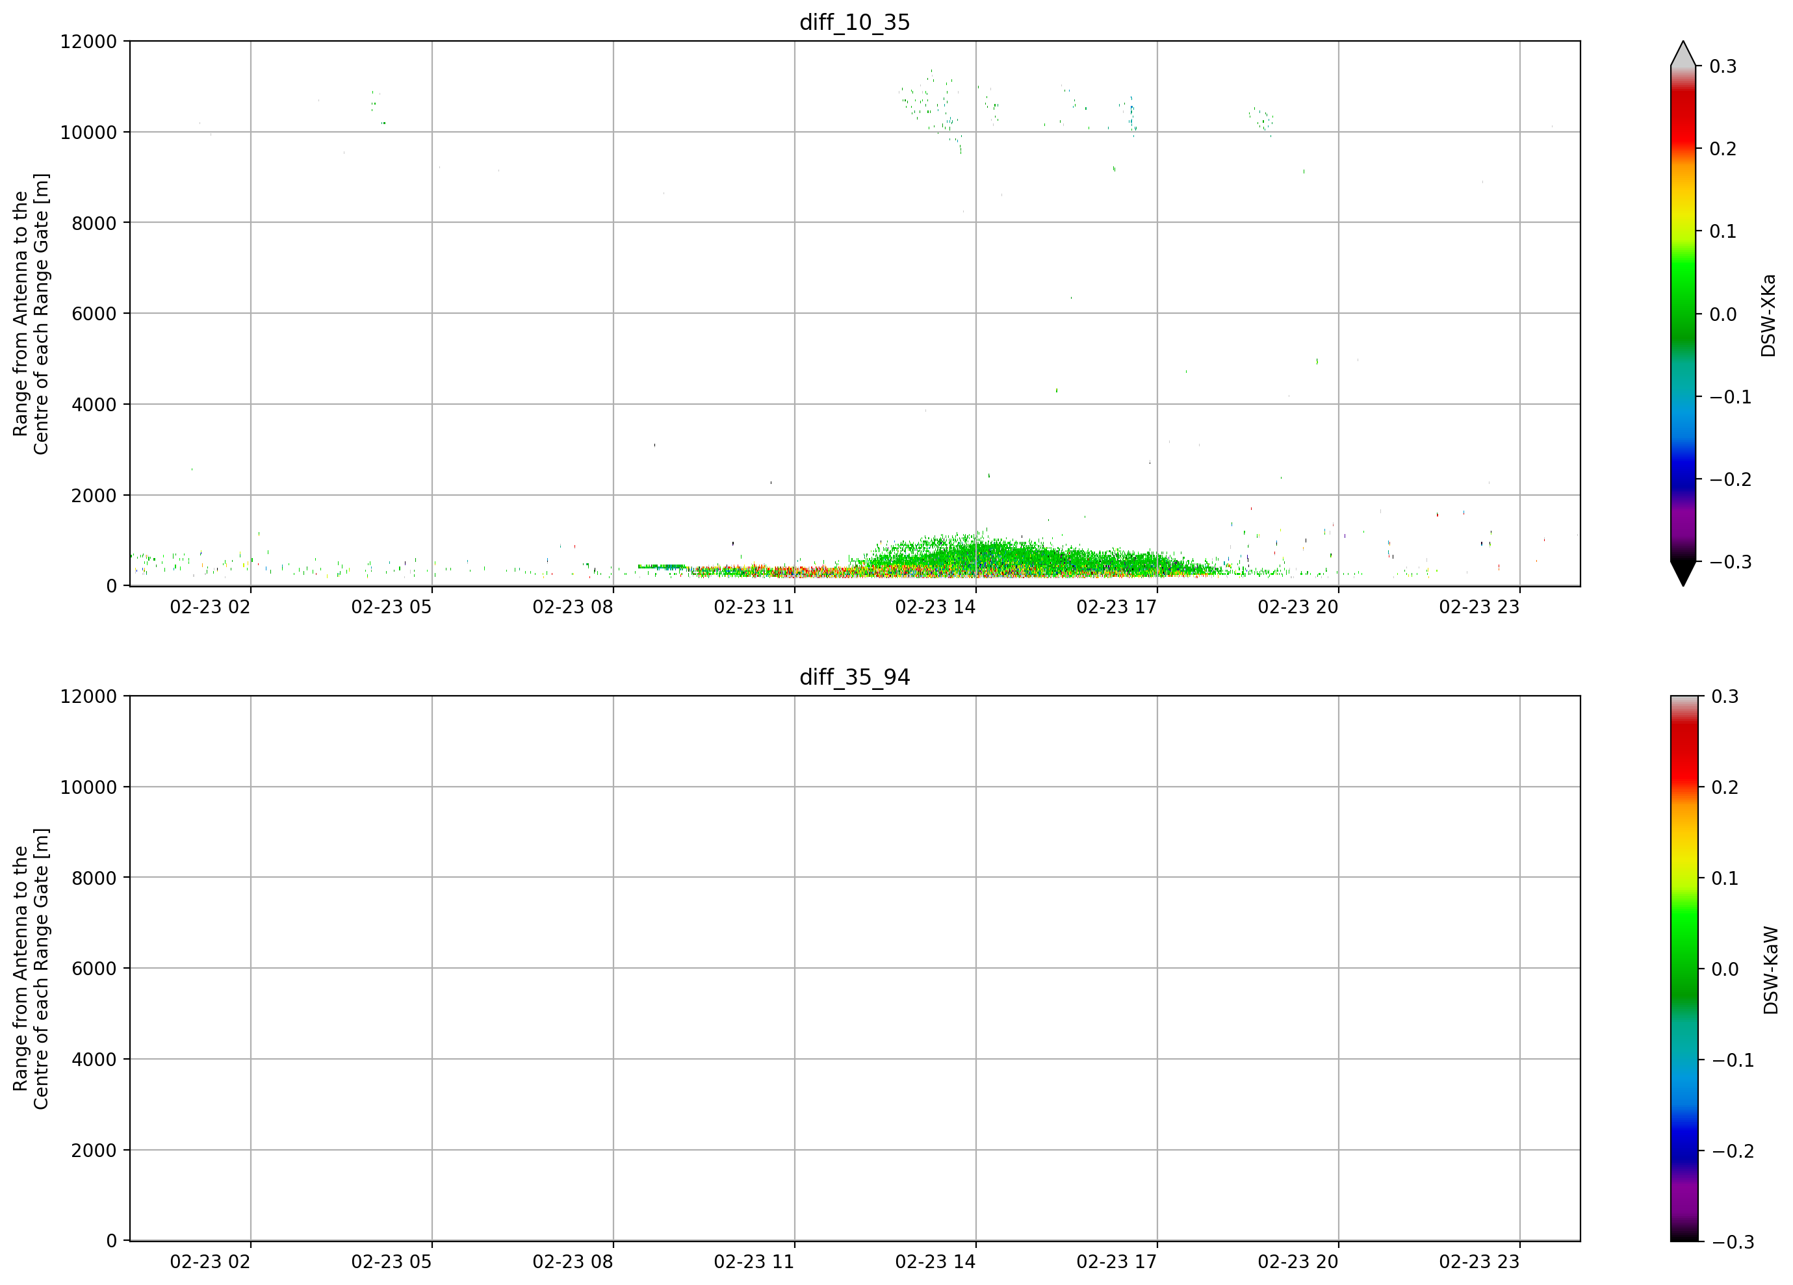Click the diff_35_94 plot title
The height and width of the screenshot is (1285, 1793).
click(x=855, y=678)
